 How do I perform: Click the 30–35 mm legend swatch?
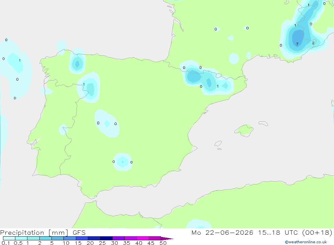coord(119,238)
